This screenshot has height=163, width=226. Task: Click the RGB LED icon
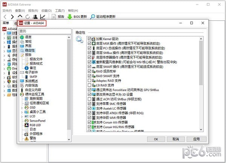[26, 125]
